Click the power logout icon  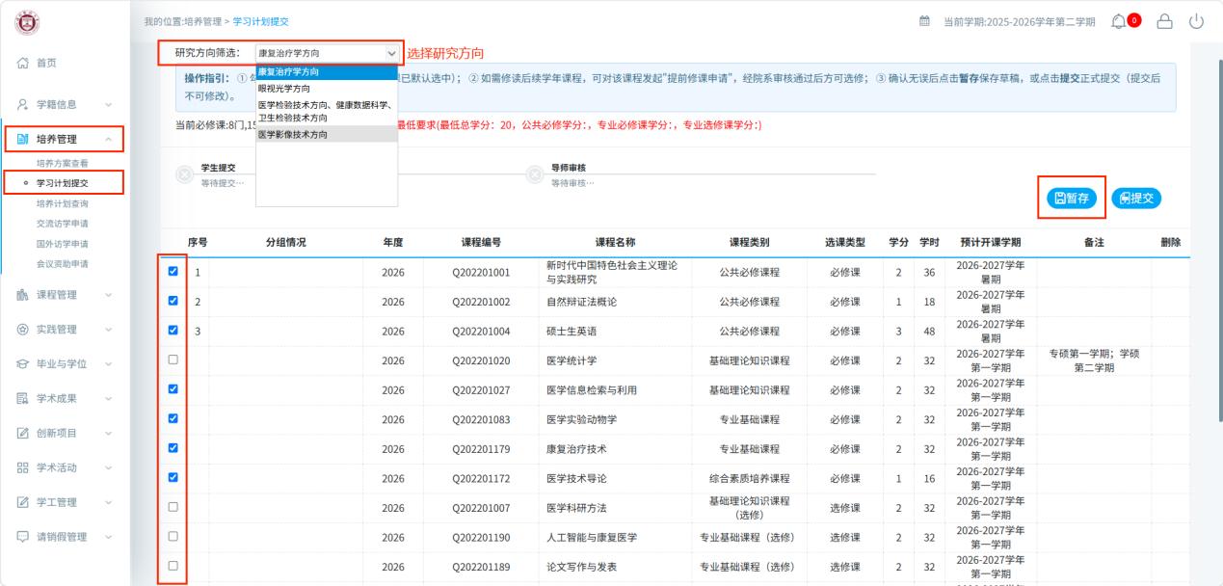click(1198, 21)
